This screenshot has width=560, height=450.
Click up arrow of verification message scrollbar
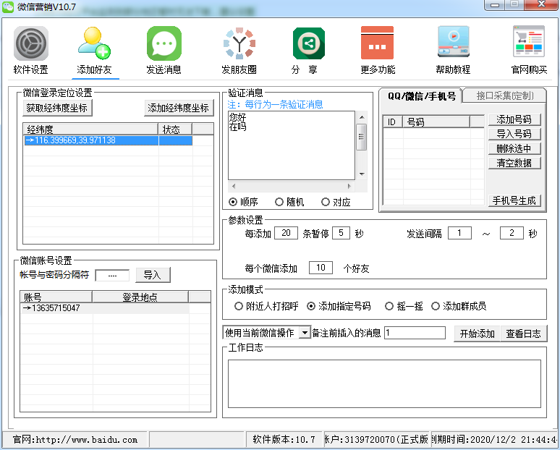362,117
